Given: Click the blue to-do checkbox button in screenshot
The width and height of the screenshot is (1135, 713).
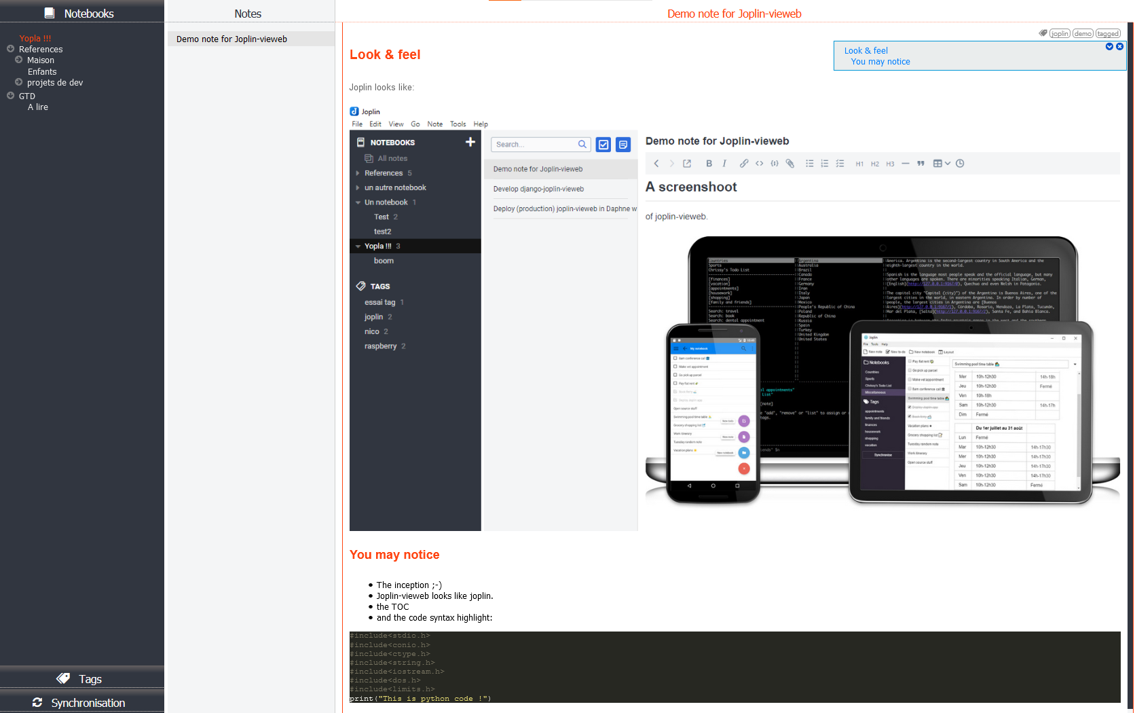Looking at the screenshot, I should pyautogui.click(x=603, y=144).
